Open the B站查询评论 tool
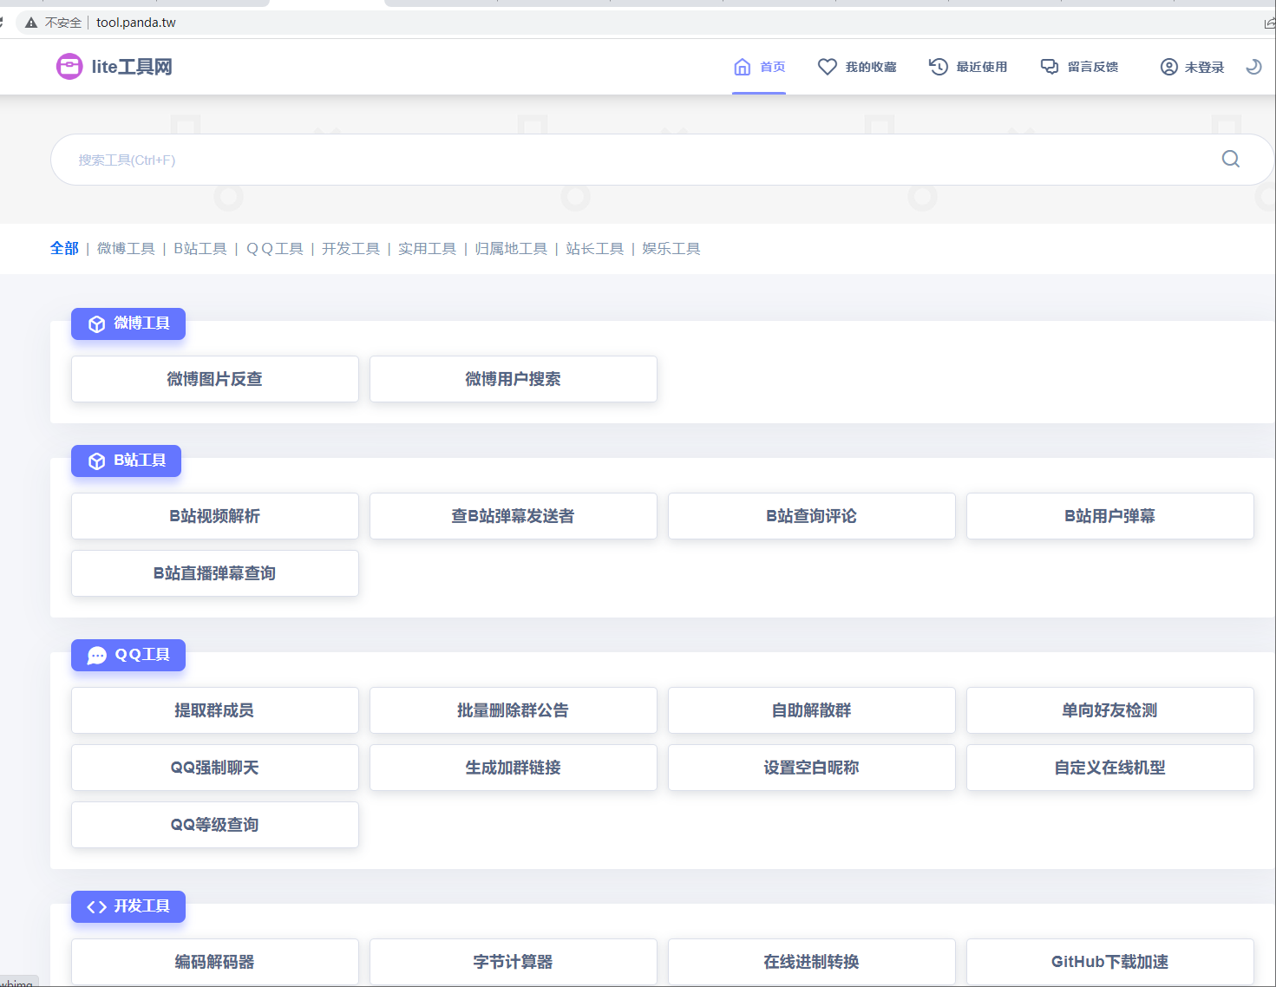This screenshot has height=987, width=1276. [x=812, y=516]
